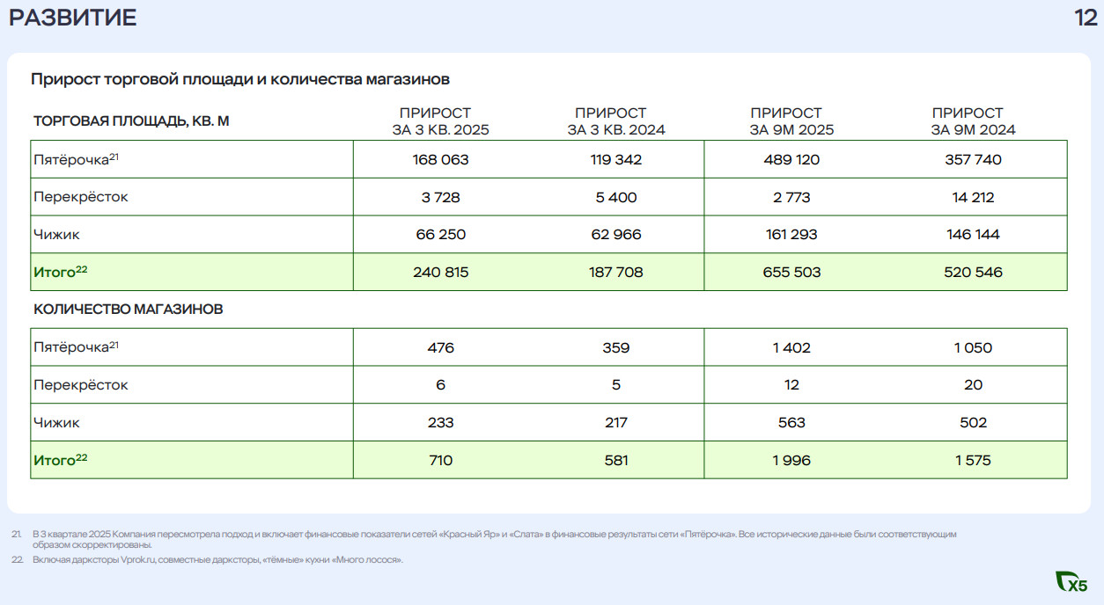Screen dimensions: 1104x605
Task: Click the Чижик store count 233
Action: 440,423
